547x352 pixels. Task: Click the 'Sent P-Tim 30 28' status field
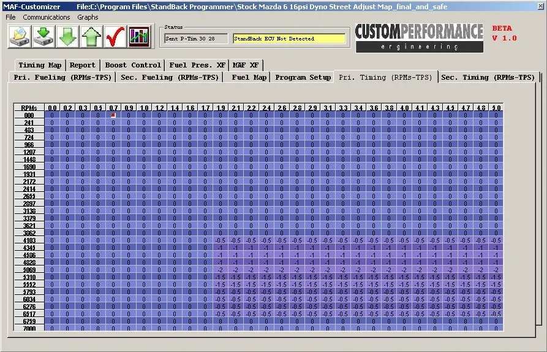195,39
